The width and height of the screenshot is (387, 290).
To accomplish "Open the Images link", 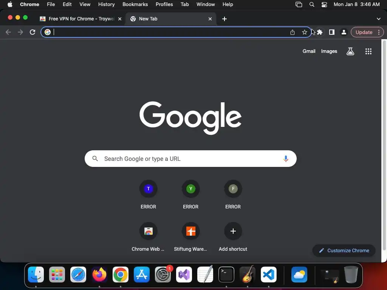I will click(x=329, y=51).
